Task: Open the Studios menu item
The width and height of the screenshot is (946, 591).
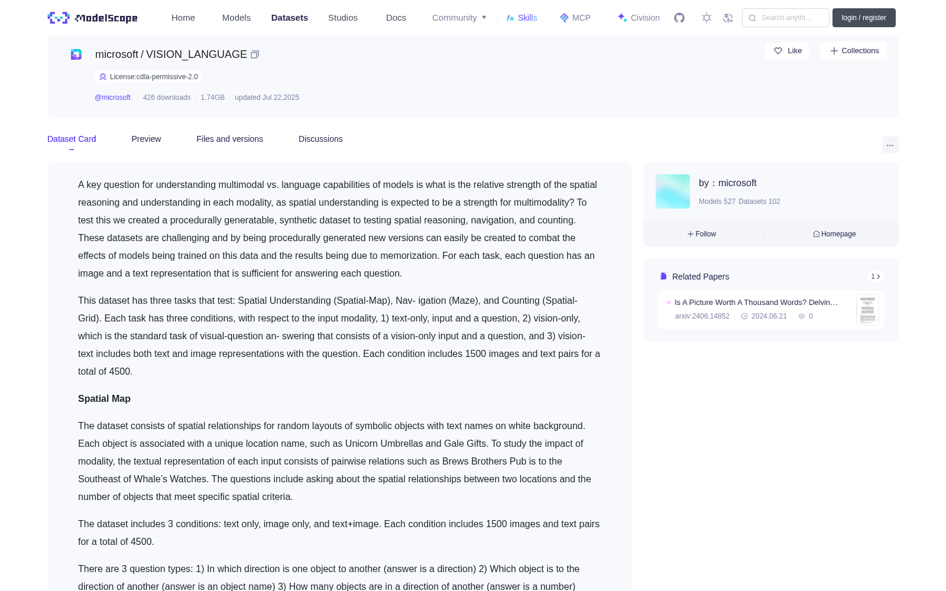Action: [343, 18]
